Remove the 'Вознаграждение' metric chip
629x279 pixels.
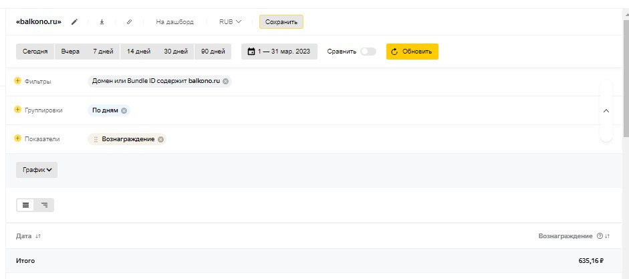pyautogui.click(x=161, y=139)
